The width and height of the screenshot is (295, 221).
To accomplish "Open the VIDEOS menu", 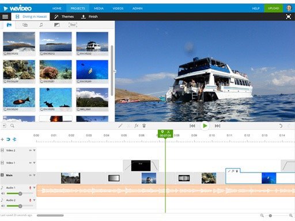I will pos(118,9).
